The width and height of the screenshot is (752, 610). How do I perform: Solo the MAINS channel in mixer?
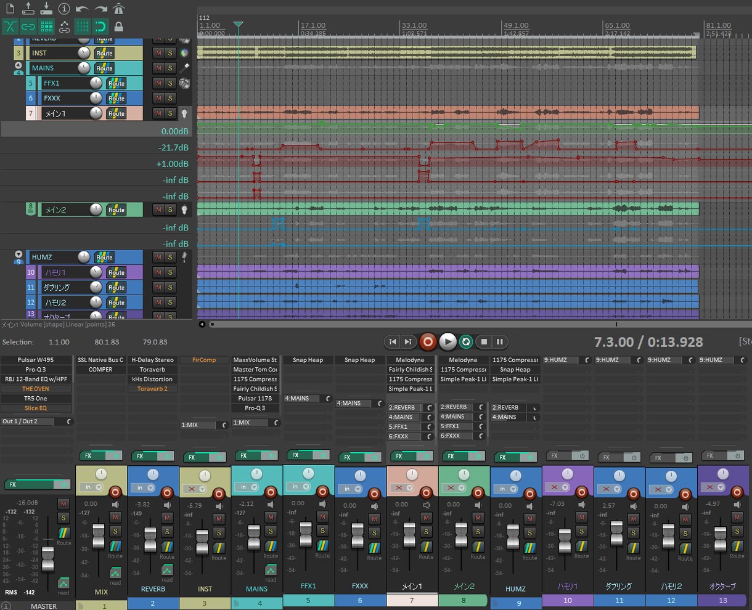271,531
